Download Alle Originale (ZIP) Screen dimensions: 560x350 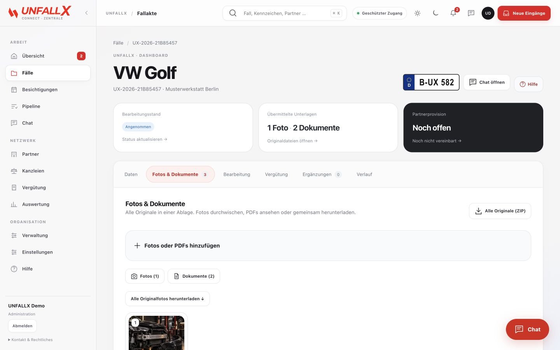(x=500, y=211)
